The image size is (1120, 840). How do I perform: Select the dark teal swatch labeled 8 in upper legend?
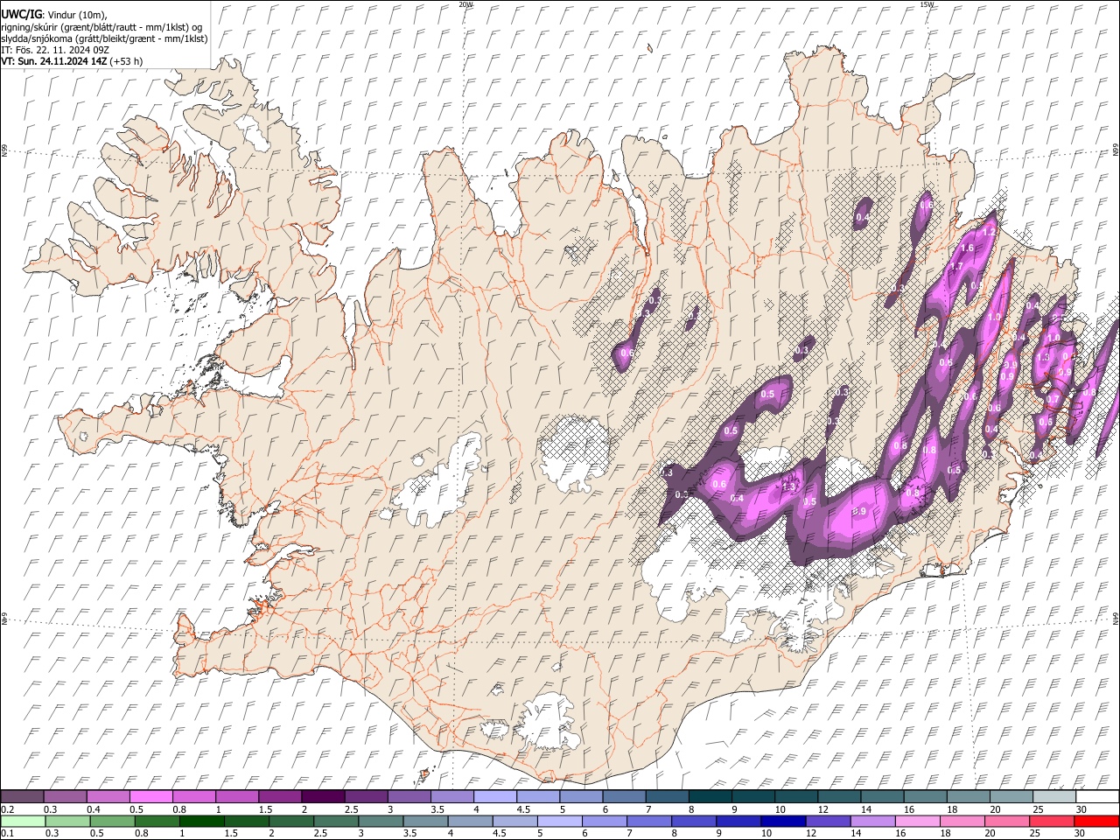pyautogui.click(x=709, y=797)
